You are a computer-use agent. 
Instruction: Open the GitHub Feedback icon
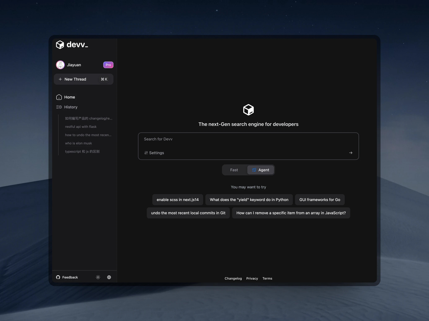(58, 277)
